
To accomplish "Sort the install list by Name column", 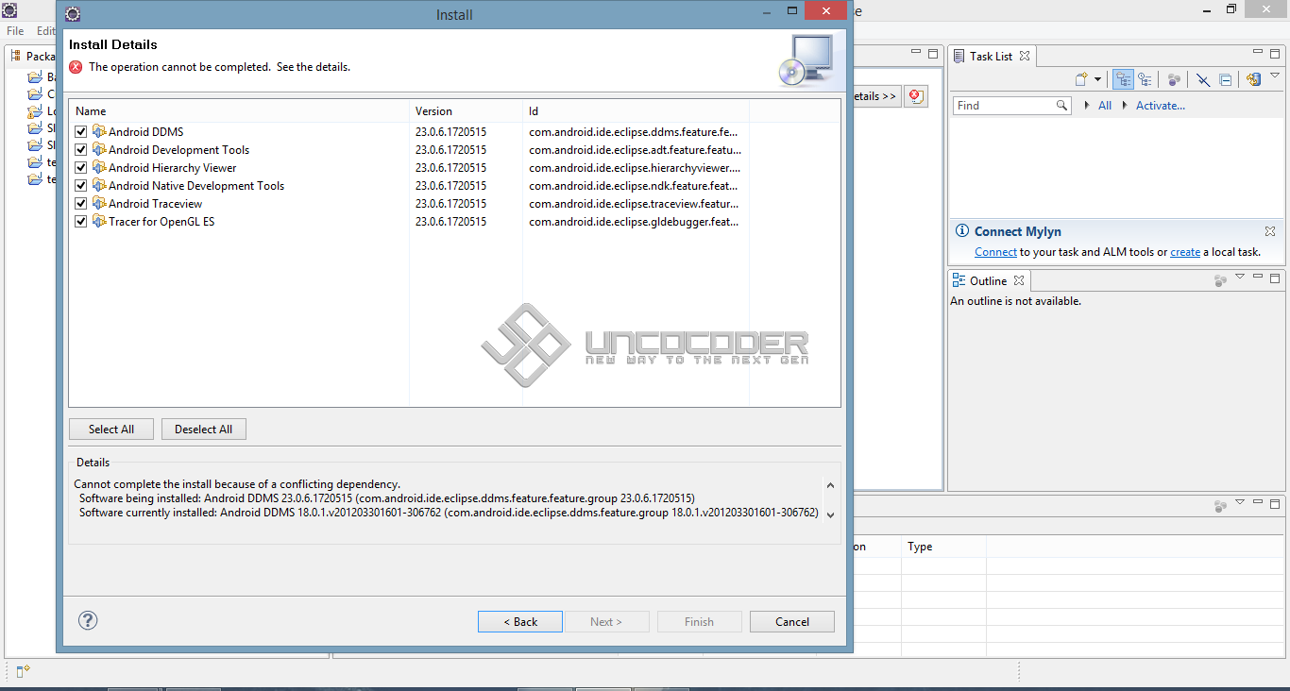I will click(x=239, y=111).
